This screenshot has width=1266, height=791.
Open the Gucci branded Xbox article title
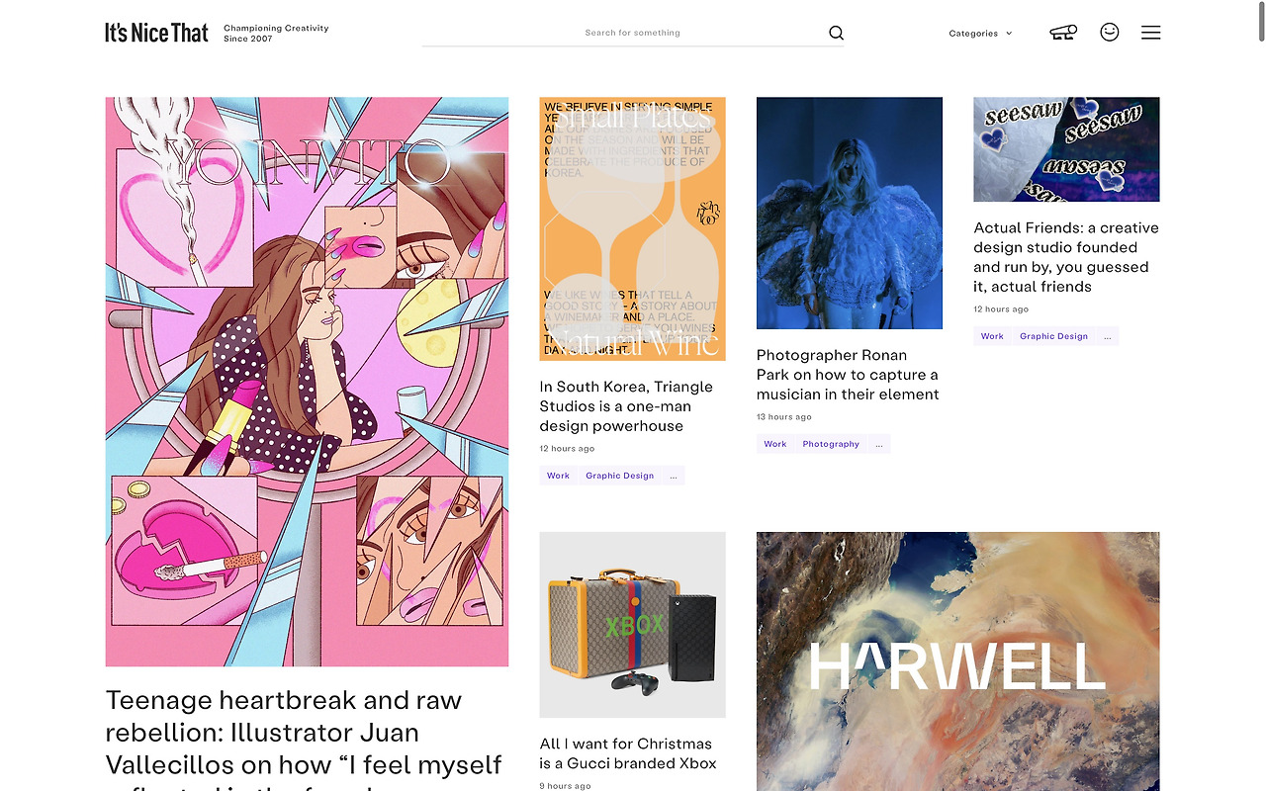click(626, 753)
